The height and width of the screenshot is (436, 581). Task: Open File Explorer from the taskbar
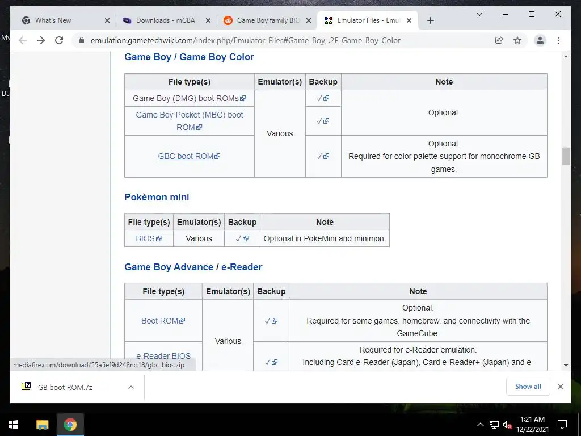coord(42,425)
